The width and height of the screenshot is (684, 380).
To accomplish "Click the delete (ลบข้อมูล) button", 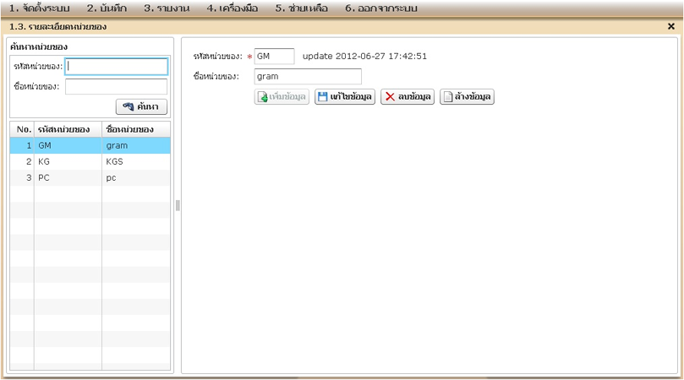I will point(408,97).
